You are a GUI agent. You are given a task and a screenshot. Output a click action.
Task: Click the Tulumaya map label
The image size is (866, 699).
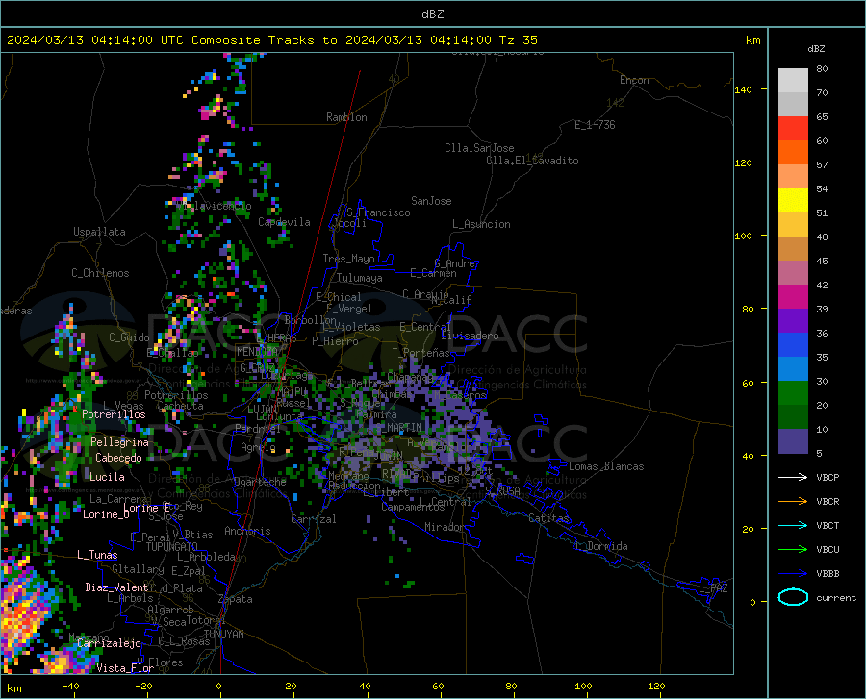[x=360, y=278]
